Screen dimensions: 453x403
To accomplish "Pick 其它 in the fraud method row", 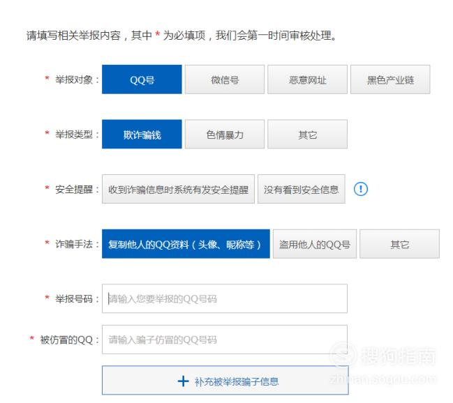I will tap(399, 244).
